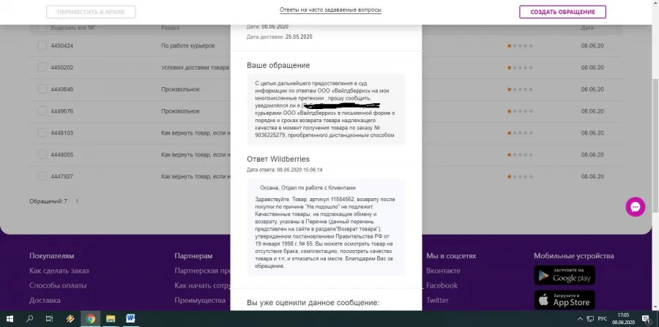Click the Раздел column header
659x327 pixels.
[170, 28]
